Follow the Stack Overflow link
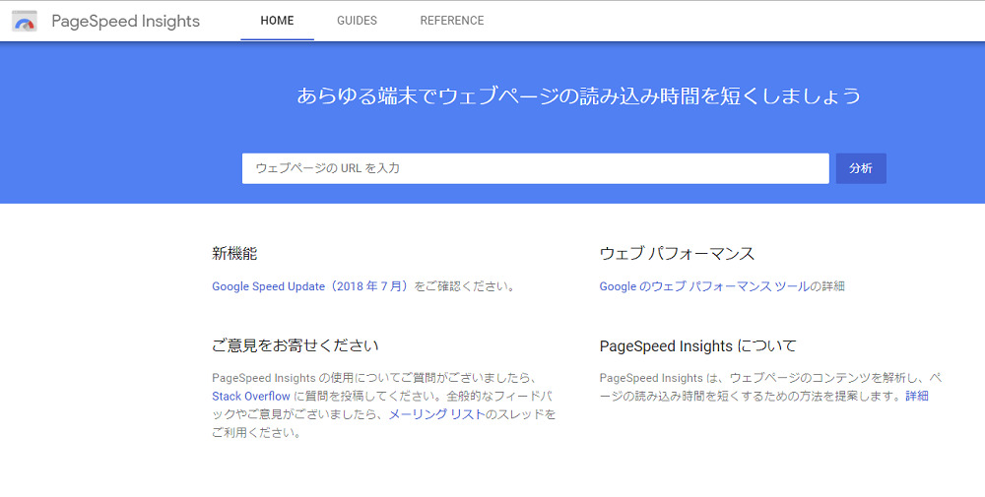985x497 pixels. pos(250,397)
